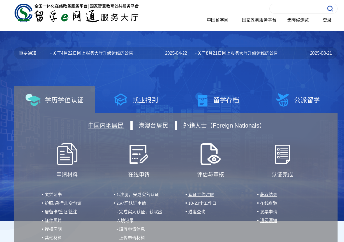Image resolution: width=344 pixels, height=242 pixels.
Task: Click inside the search input field
Action: (298, 9)
